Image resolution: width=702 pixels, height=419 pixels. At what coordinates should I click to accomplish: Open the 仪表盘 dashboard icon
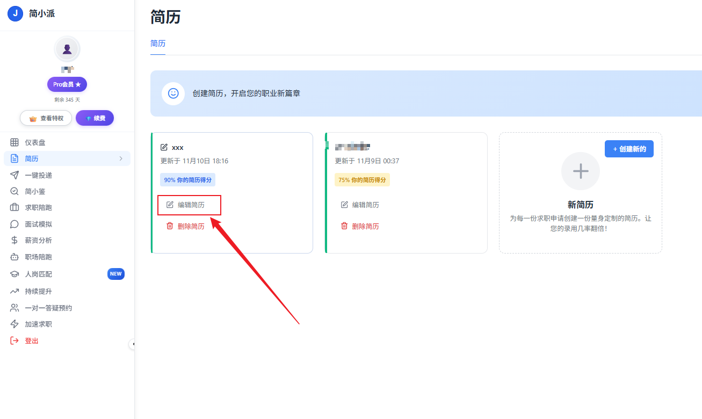[x=15, y=142]
